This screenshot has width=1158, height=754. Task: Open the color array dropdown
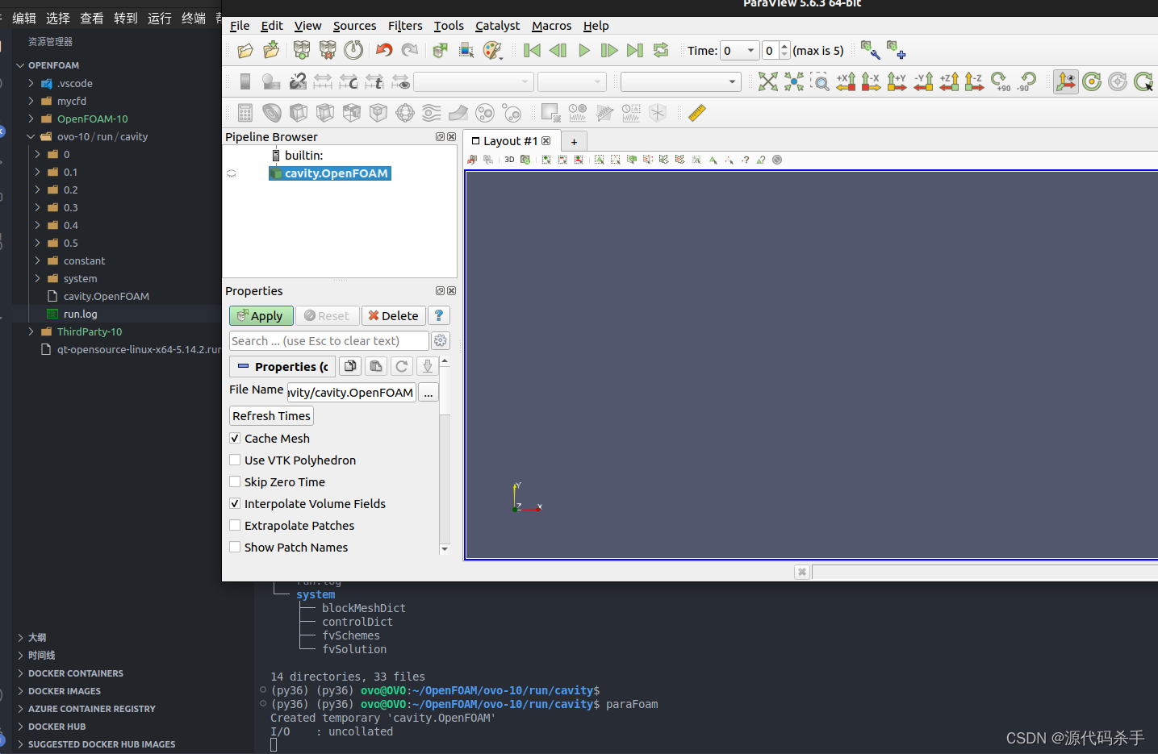[474, 81]
